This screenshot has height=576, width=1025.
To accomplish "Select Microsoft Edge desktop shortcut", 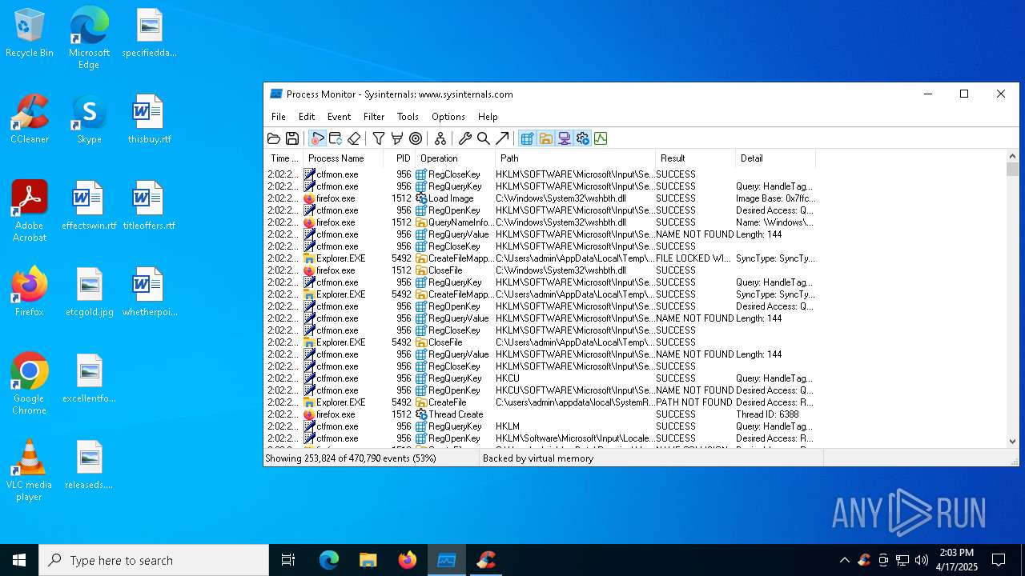I will pyautogui.click(x=89, y=38).
